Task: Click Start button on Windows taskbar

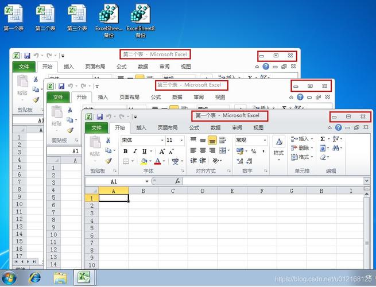Action: (9, 278)
